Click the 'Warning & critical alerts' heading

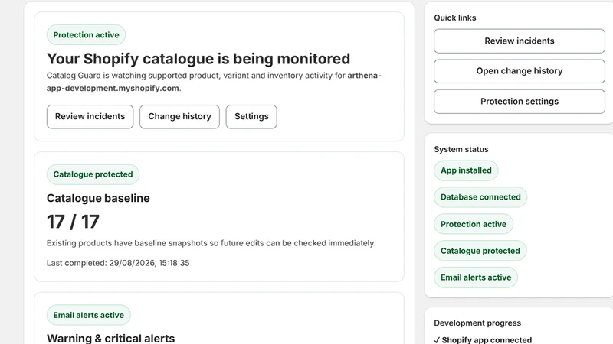[x=110, y=338]
